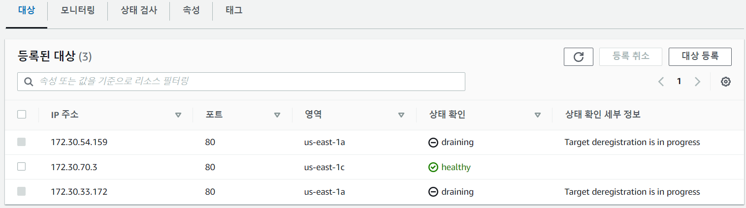Go to next page chevron
Viewport: 746px width, 208px height.
point(697,82)
